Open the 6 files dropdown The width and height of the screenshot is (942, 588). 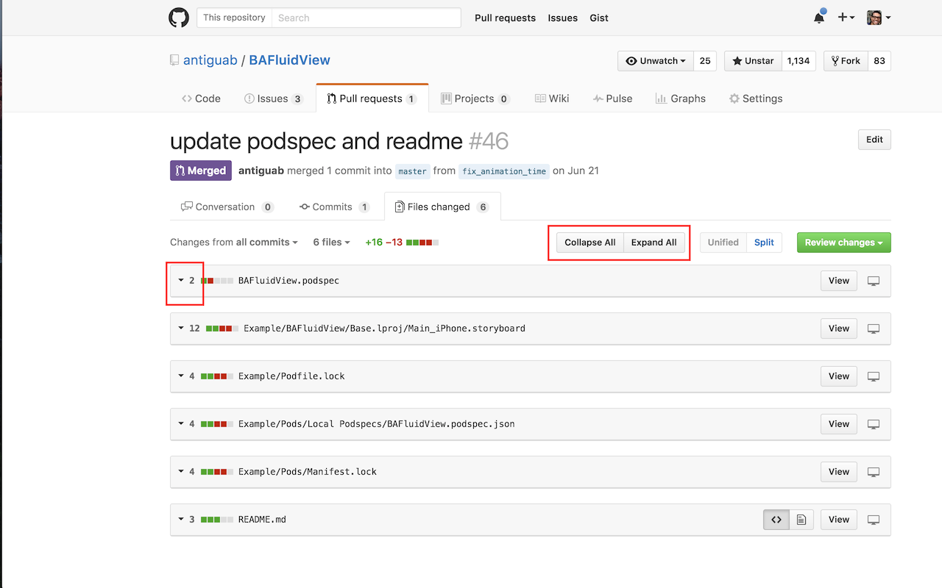[332, 242]
